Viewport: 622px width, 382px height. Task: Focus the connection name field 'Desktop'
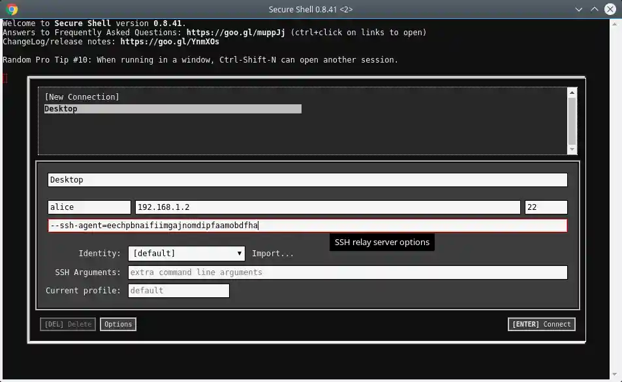(x=307, y=180)
